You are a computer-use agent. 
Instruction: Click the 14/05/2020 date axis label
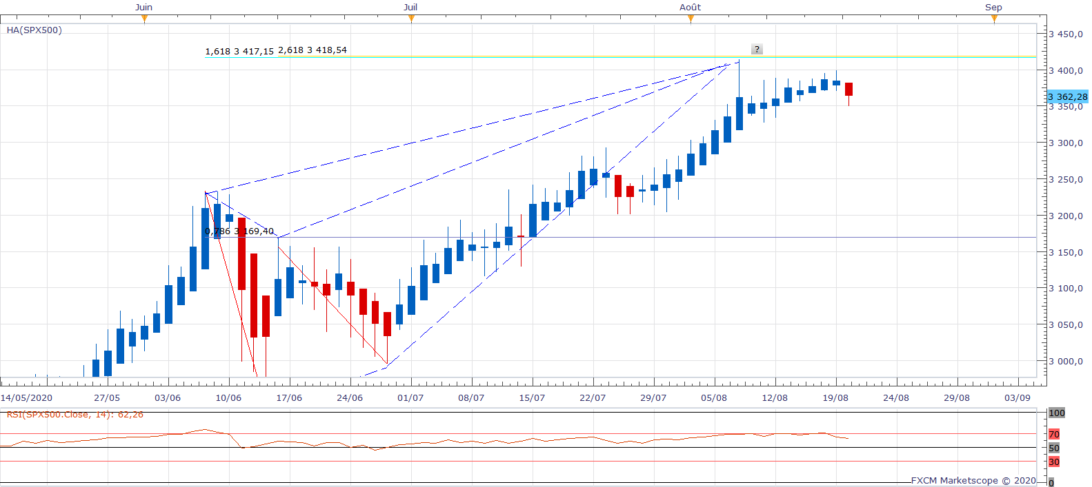pyautogui.click(x=26, y=397)
